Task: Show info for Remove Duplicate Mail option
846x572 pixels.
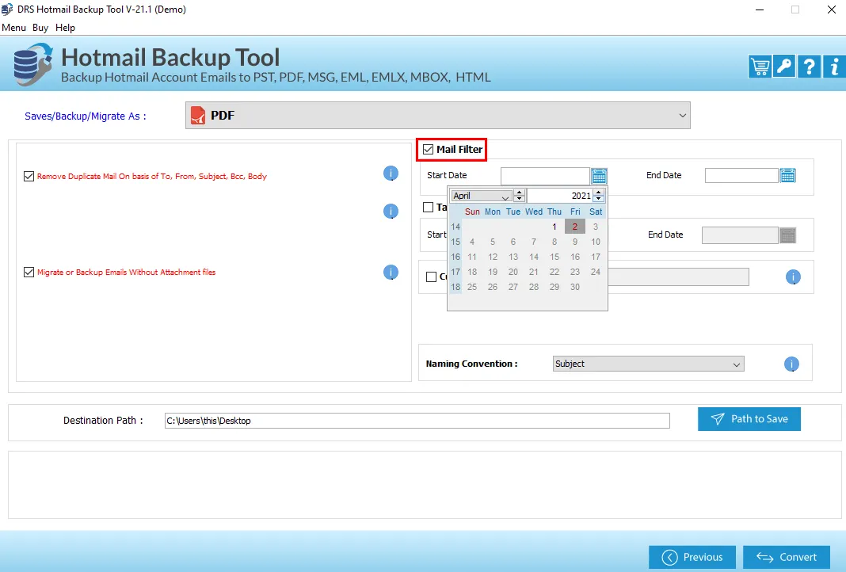Action: [x=391, y=174]
